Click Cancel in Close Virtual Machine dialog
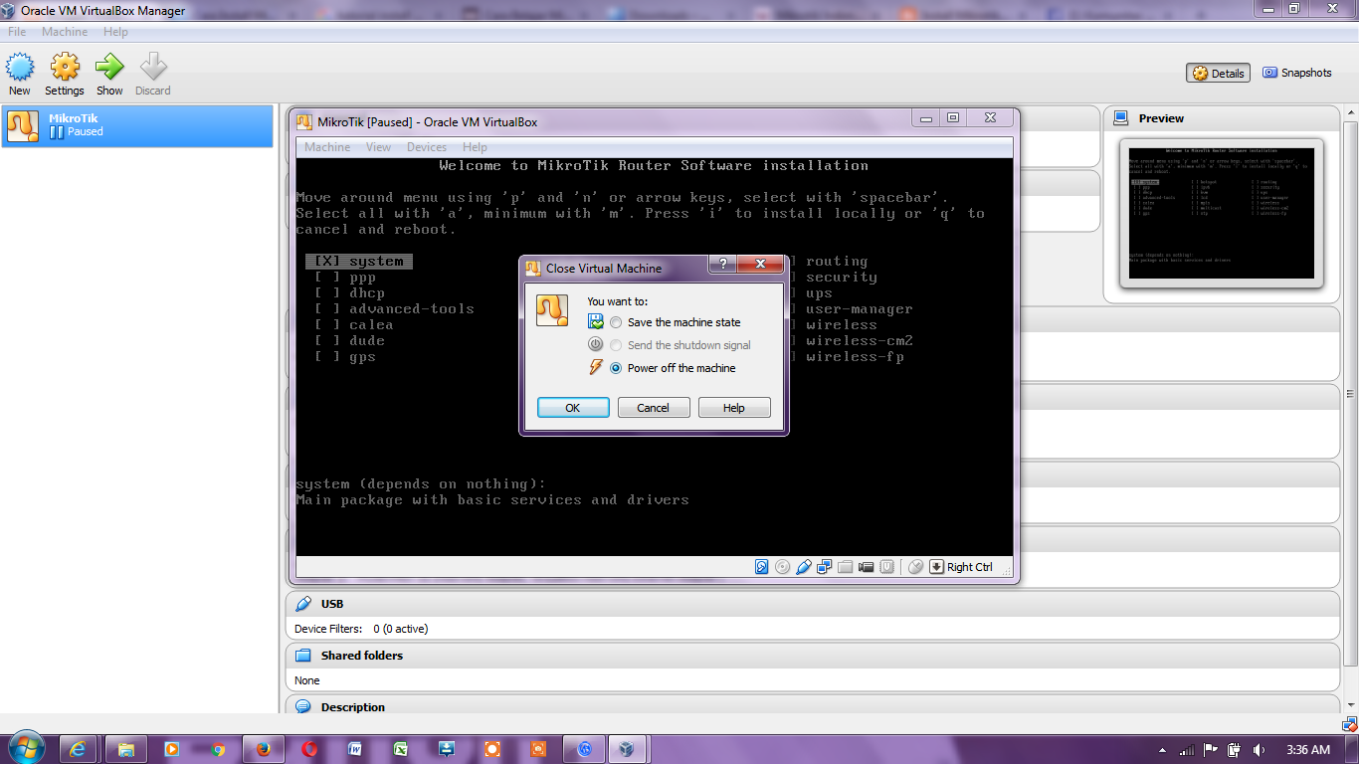Screen dimensions: 1359x764 click(654, 408)
